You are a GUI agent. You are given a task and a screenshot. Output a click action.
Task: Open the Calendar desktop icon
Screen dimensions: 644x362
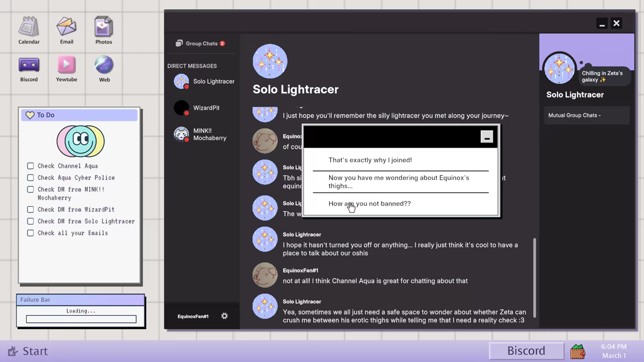point(29,30)
